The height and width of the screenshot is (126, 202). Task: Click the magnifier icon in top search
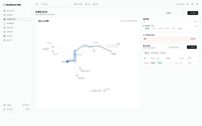tap(42, 4)
